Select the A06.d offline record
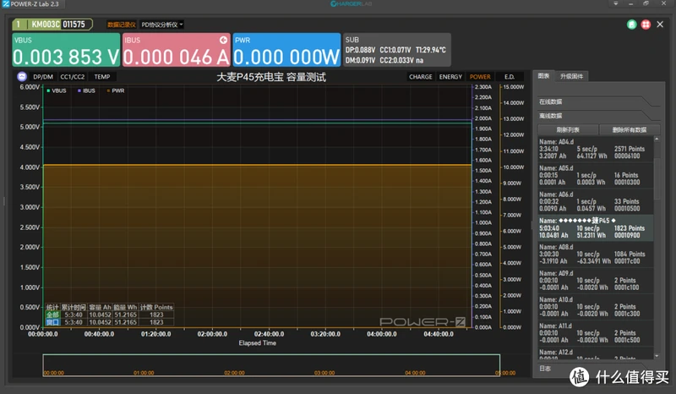 (x=596, y=201)
